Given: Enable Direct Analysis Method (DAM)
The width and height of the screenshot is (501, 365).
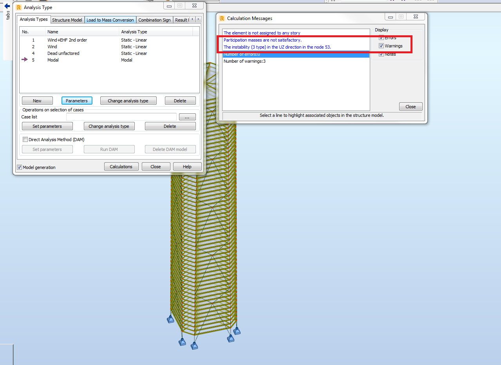Looking at the screenshot, I should pos(25,139).
